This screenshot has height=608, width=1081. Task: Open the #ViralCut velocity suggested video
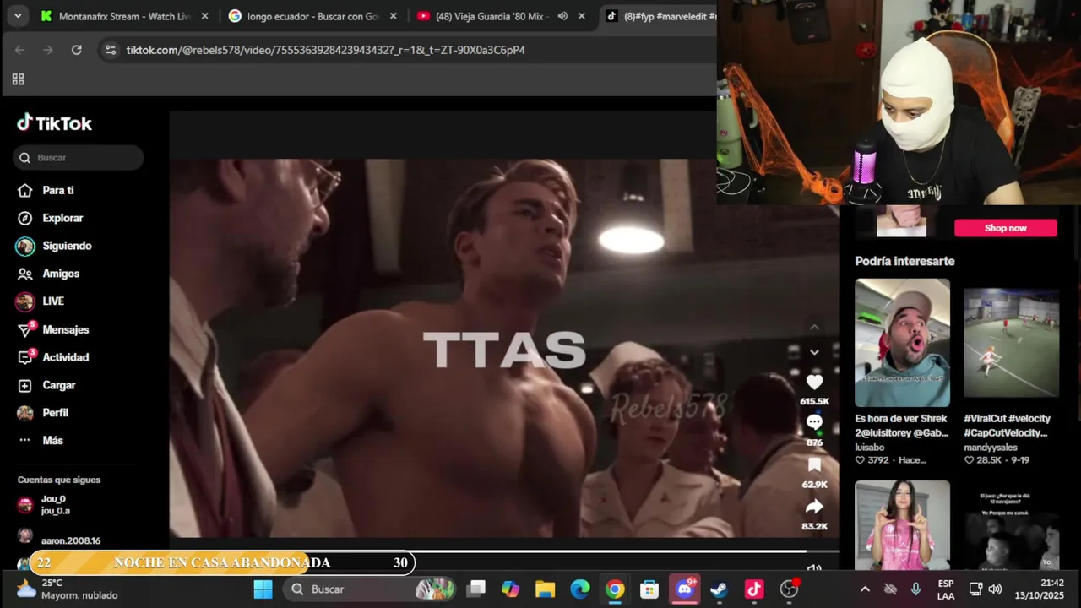click(x=1011, y=343)
